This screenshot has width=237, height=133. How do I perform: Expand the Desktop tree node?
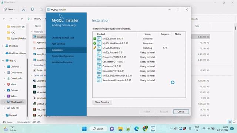[x=4, y=66]
